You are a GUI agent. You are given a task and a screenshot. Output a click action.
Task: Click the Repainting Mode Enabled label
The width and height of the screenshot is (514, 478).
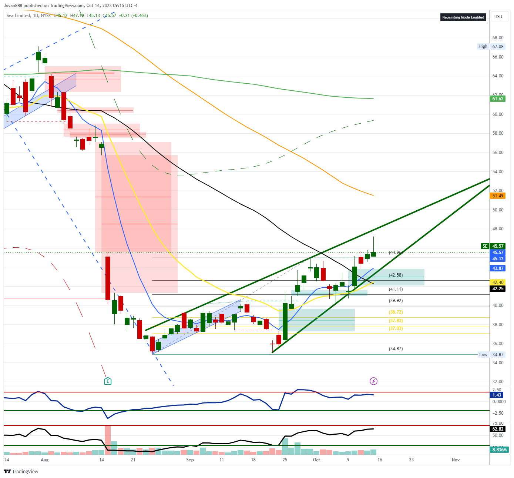pyautogui.click(x=463, y=17)
